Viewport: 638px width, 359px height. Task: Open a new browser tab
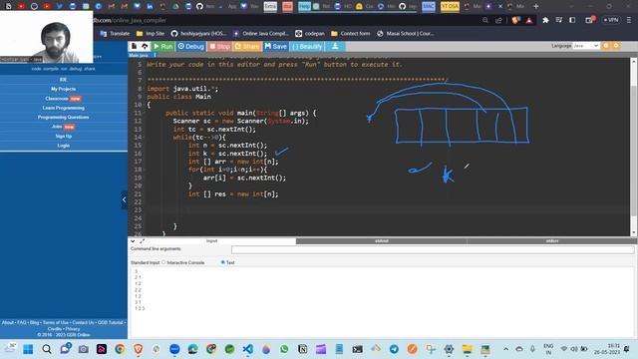click(x=536, y=6)
